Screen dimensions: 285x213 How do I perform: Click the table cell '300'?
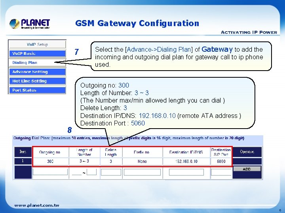pos(50,161)
